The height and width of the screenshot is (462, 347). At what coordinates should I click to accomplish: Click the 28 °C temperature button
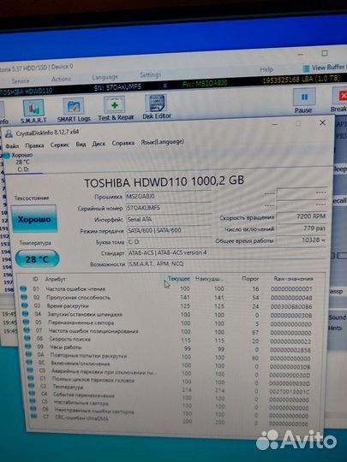pos(37,259)
